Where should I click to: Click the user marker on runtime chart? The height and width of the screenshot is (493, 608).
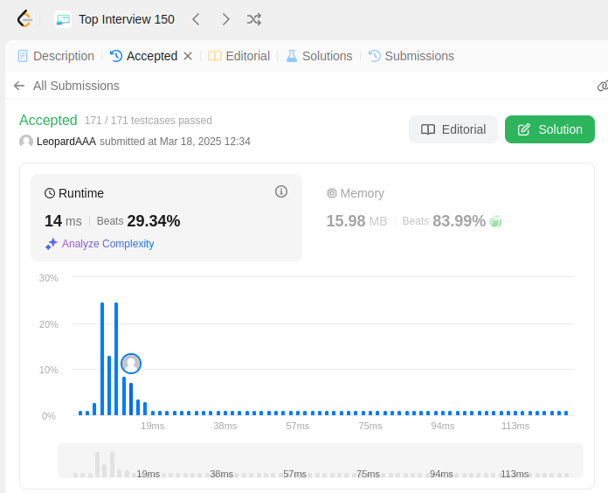pos(131,364)
